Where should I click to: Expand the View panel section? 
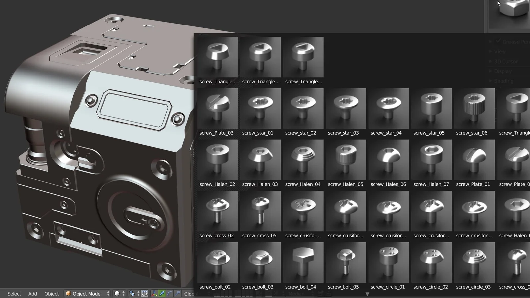(500, 52)
